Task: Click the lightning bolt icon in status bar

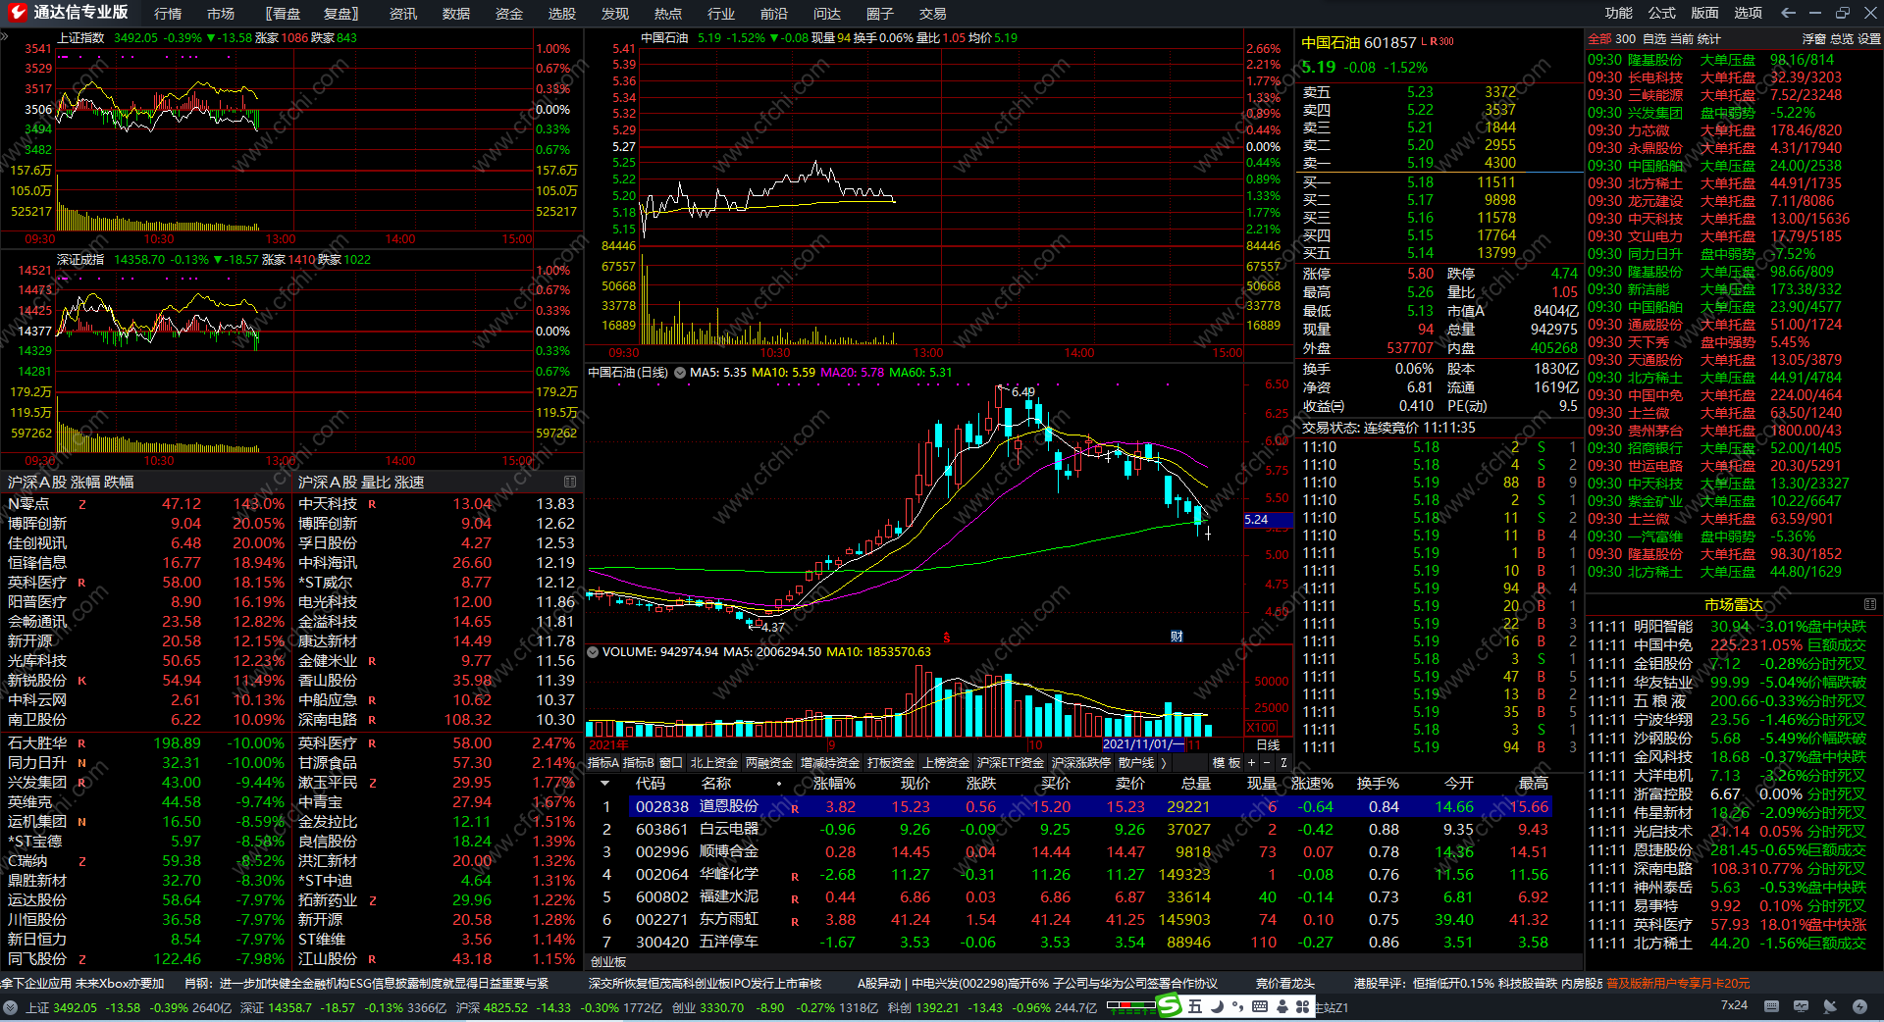Action: 1859,1006
